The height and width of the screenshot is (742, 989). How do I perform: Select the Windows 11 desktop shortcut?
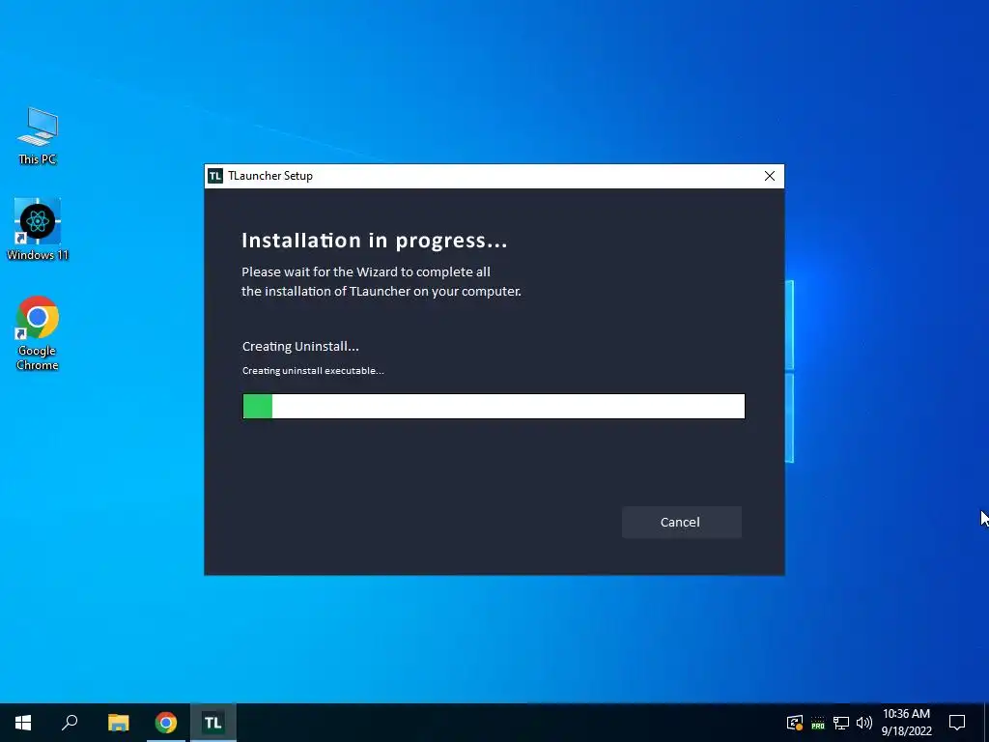[38, 230]
